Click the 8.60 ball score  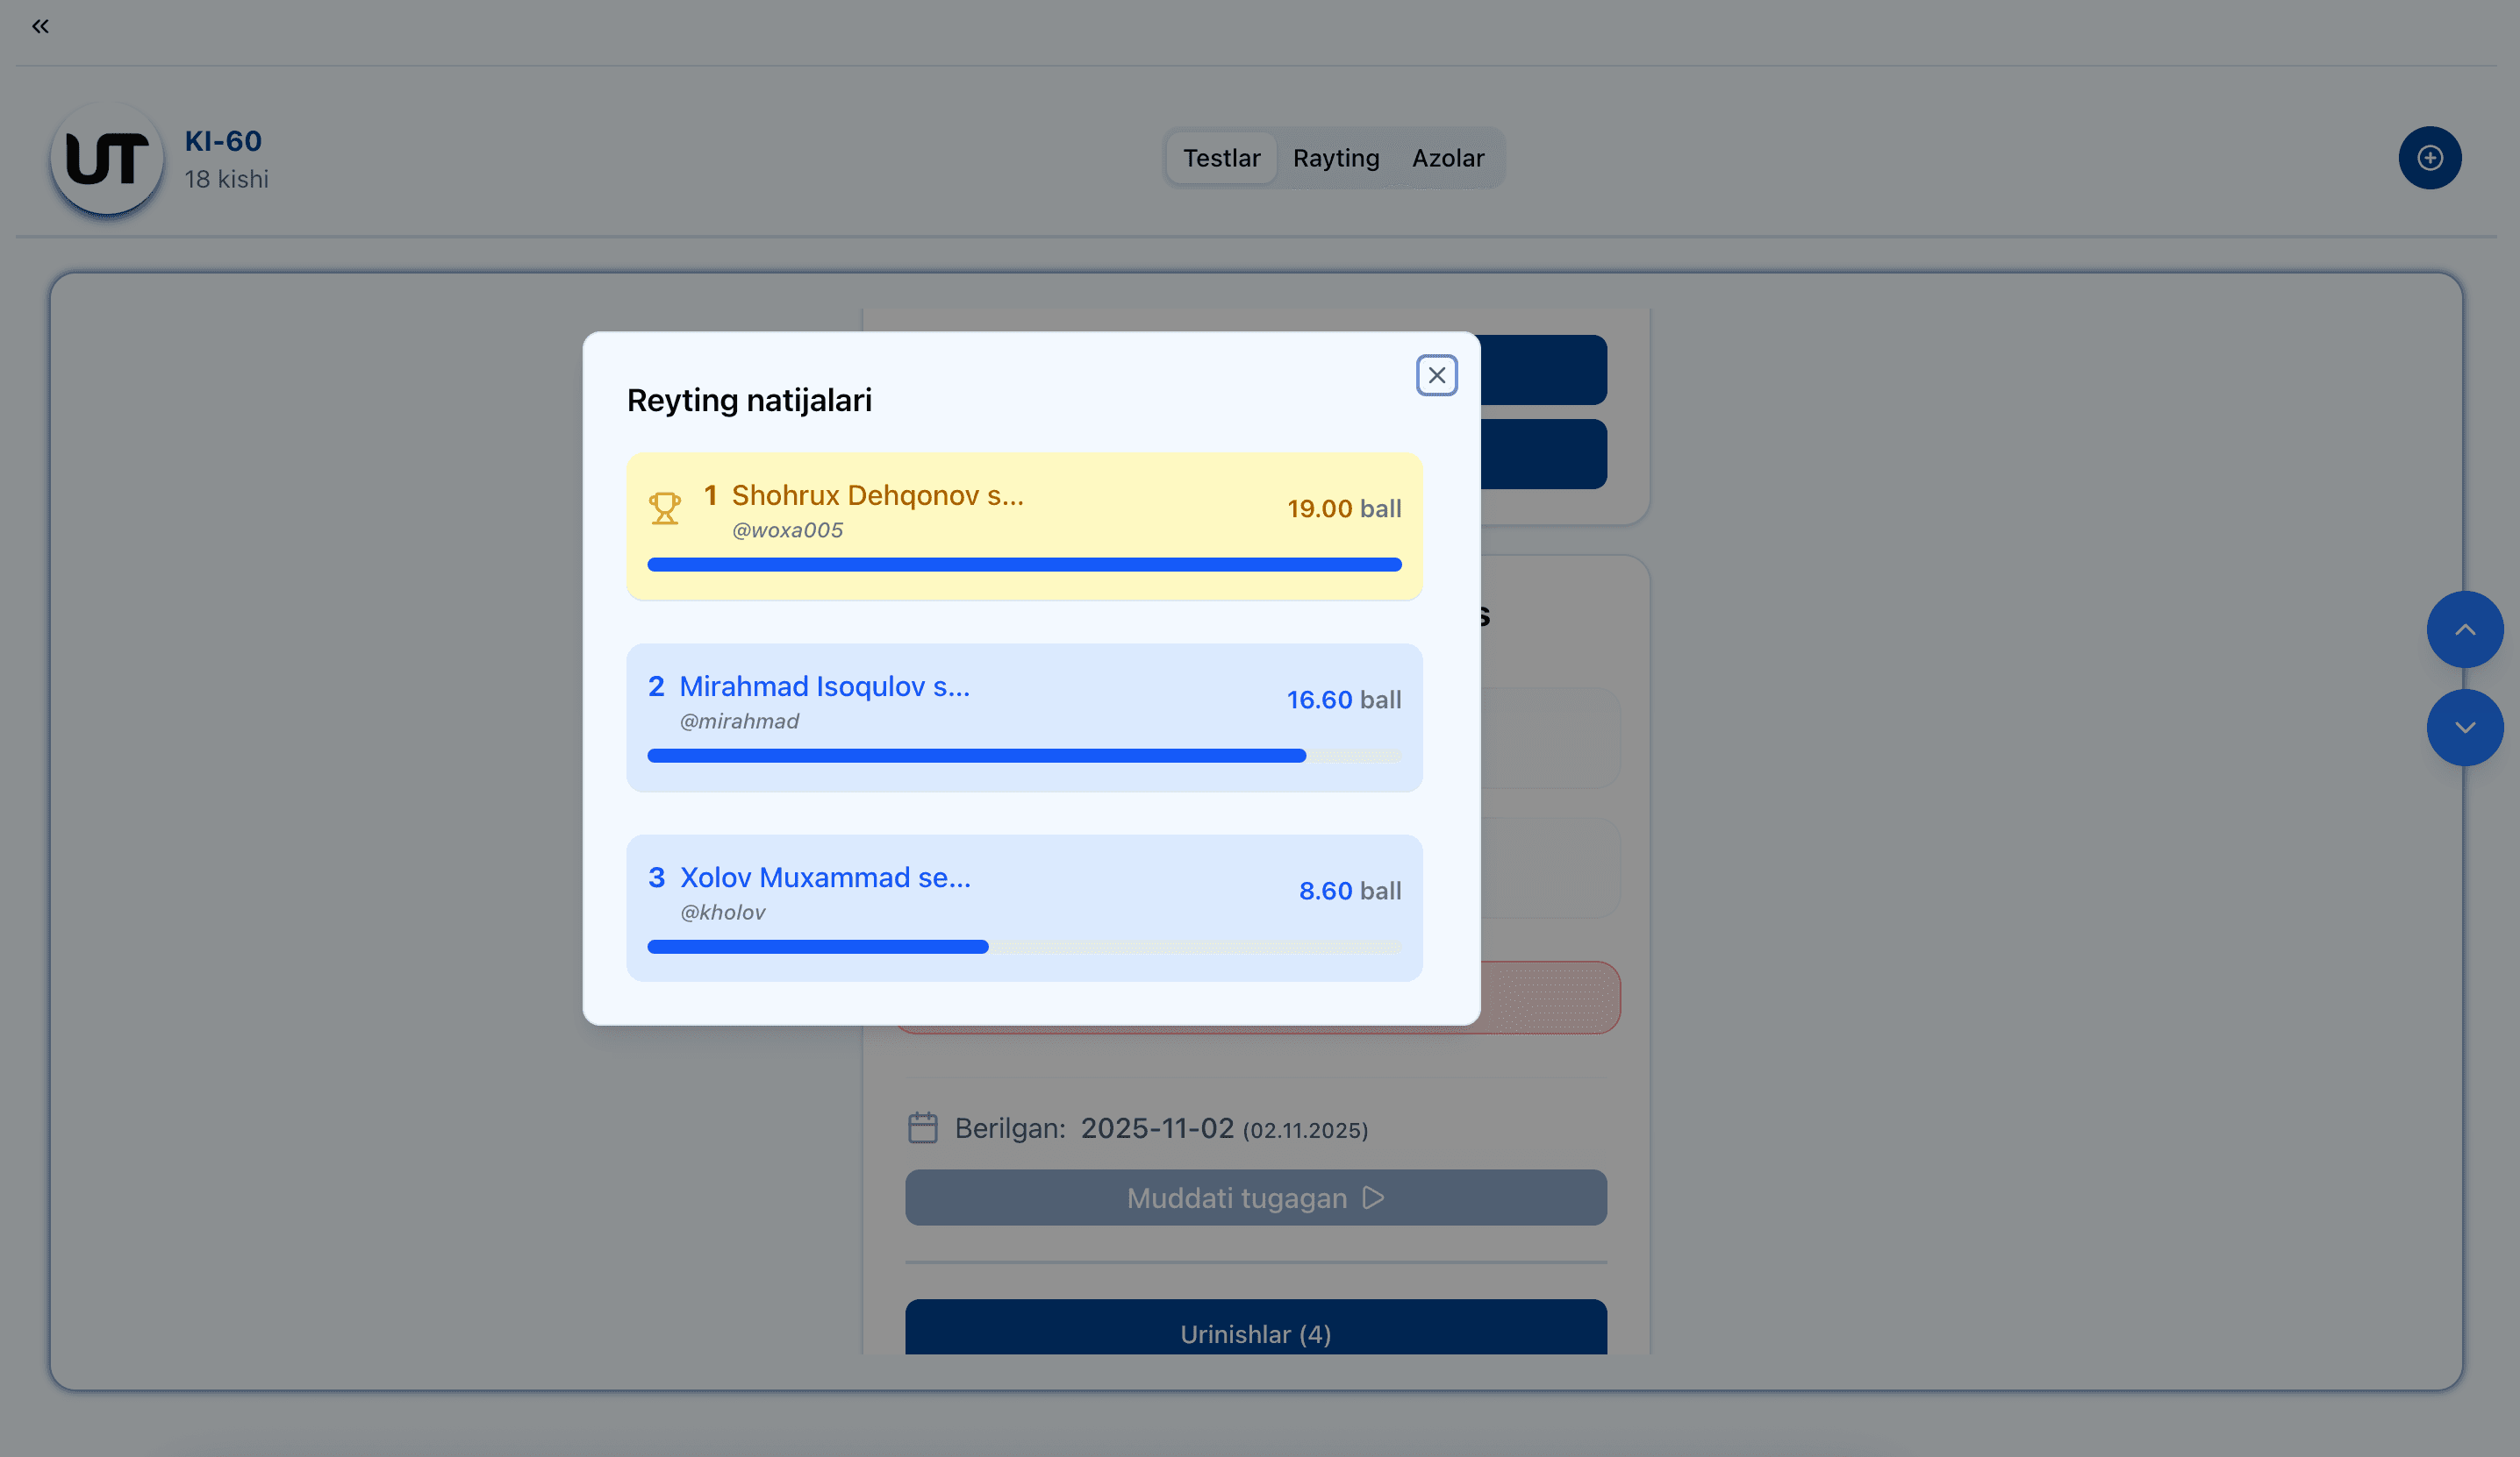[1349, 891]
